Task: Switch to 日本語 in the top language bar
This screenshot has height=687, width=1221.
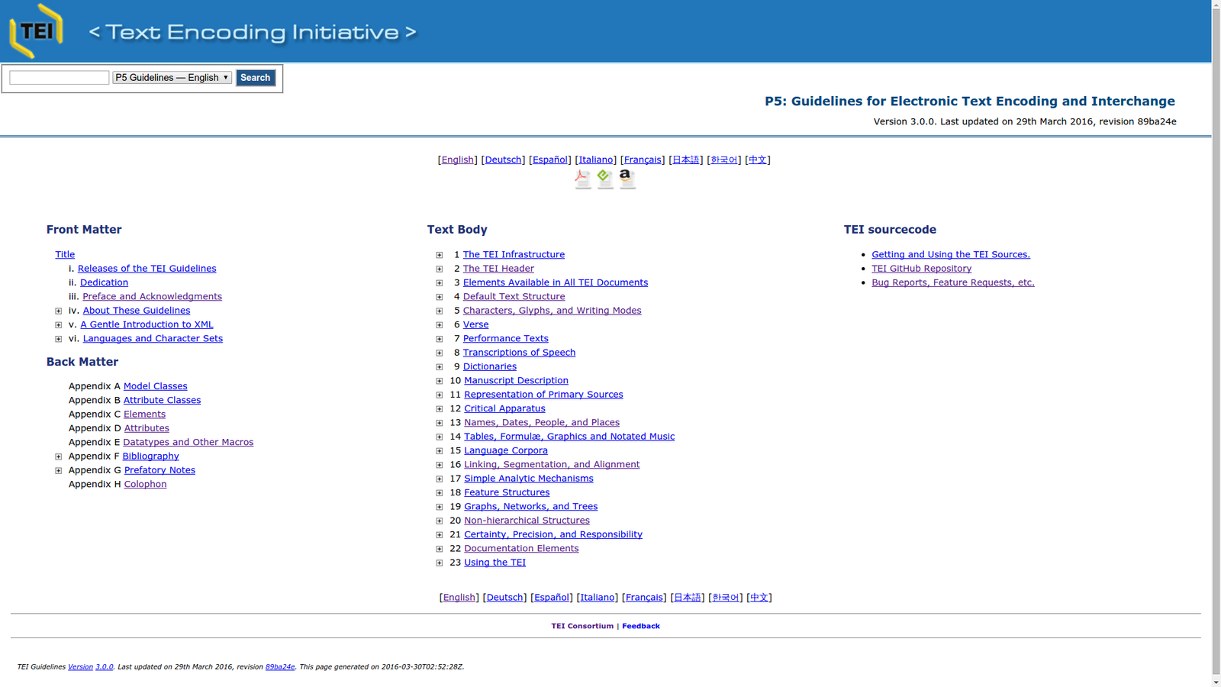Action: point(685,160)
